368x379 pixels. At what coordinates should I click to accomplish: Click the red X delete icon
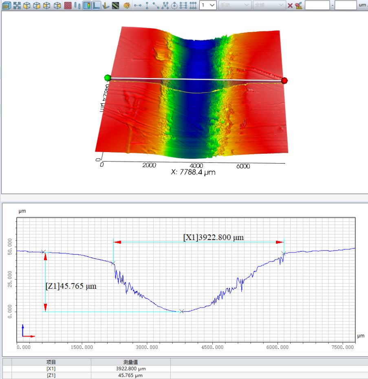click(x=290, y=5)
